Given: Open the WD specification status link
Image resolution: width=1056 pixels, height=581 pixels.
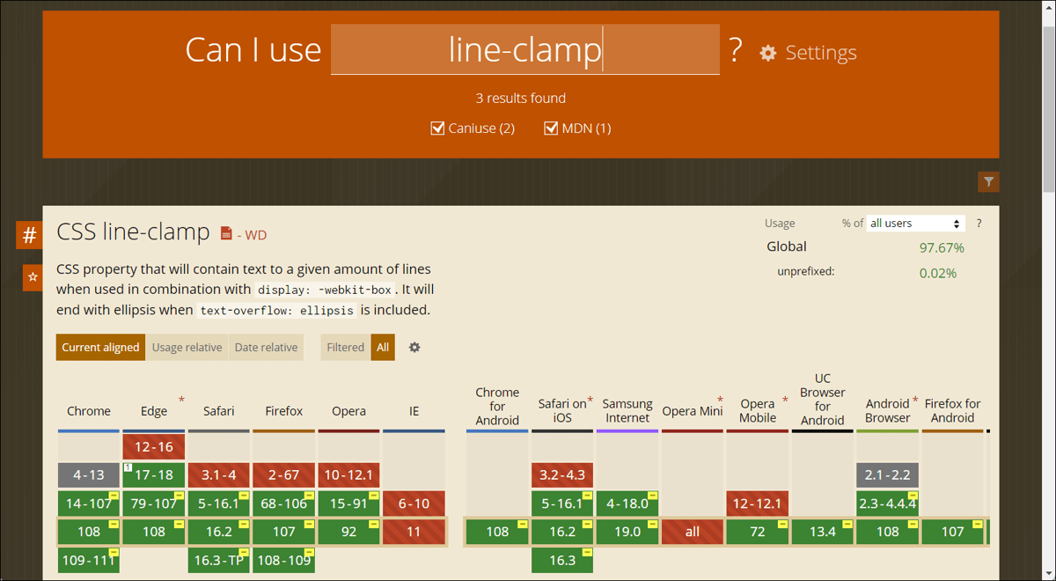Looking at the screenshot, I should click(255, 233).
